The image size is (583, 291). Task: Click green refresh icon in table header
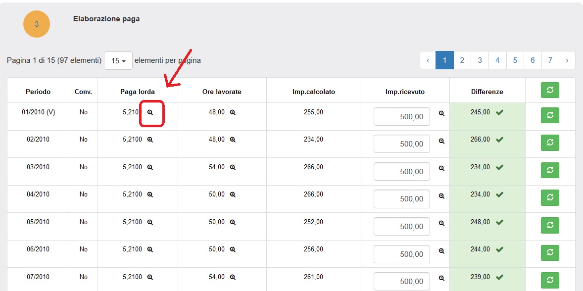(x=550, y=90)
